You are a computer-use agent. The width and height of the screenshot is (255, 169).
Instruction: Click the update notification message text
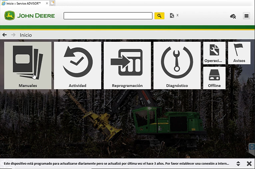(x=116, y=163)
